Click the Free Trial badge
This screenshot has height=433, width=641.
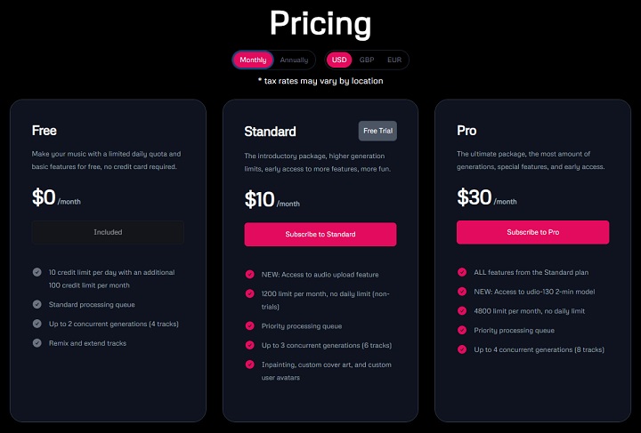click(377, 131)
